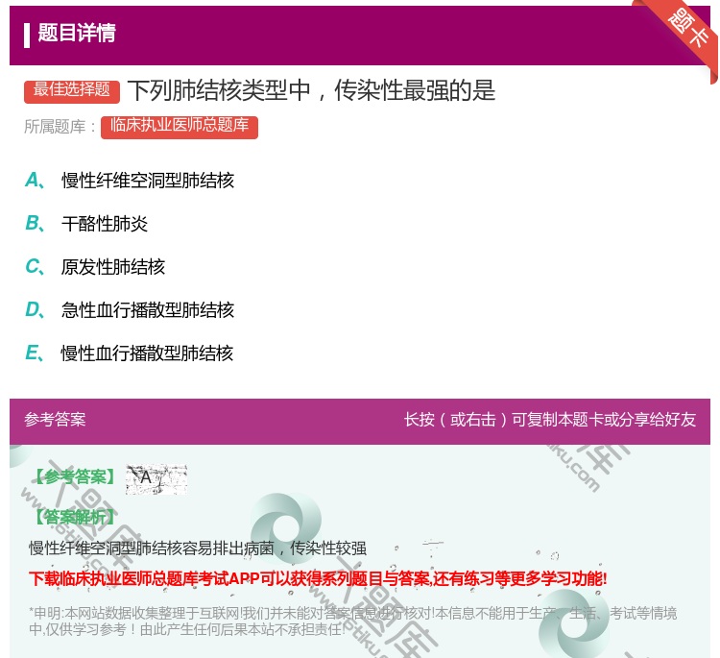Viewport: 720px width, 658px height.
Task: Click the 所属题库 label
Action: pos(60,127)
